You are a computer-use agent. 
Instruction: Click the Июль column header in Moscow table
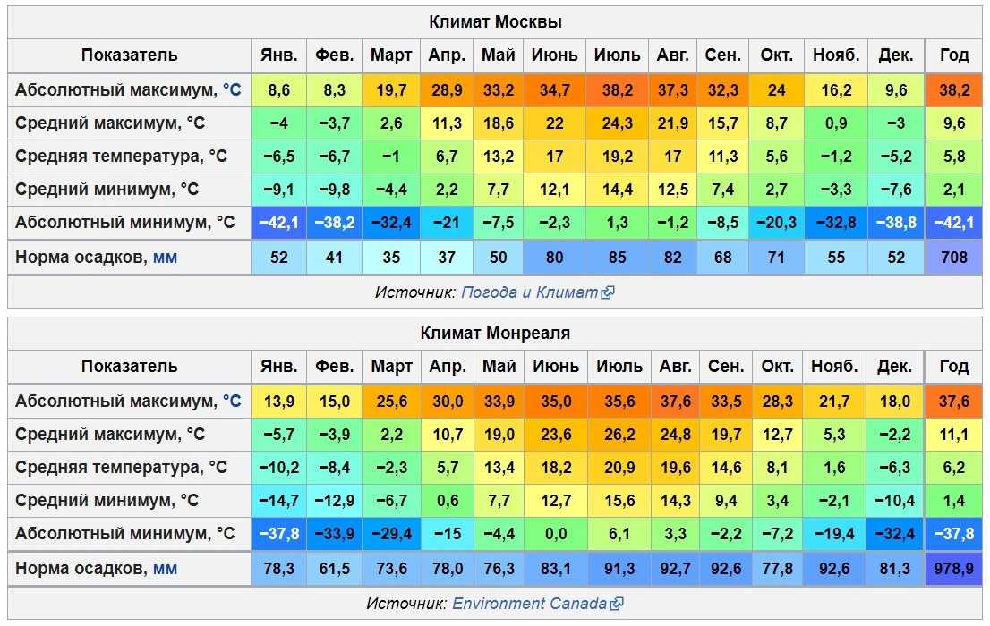coord(617,55)
